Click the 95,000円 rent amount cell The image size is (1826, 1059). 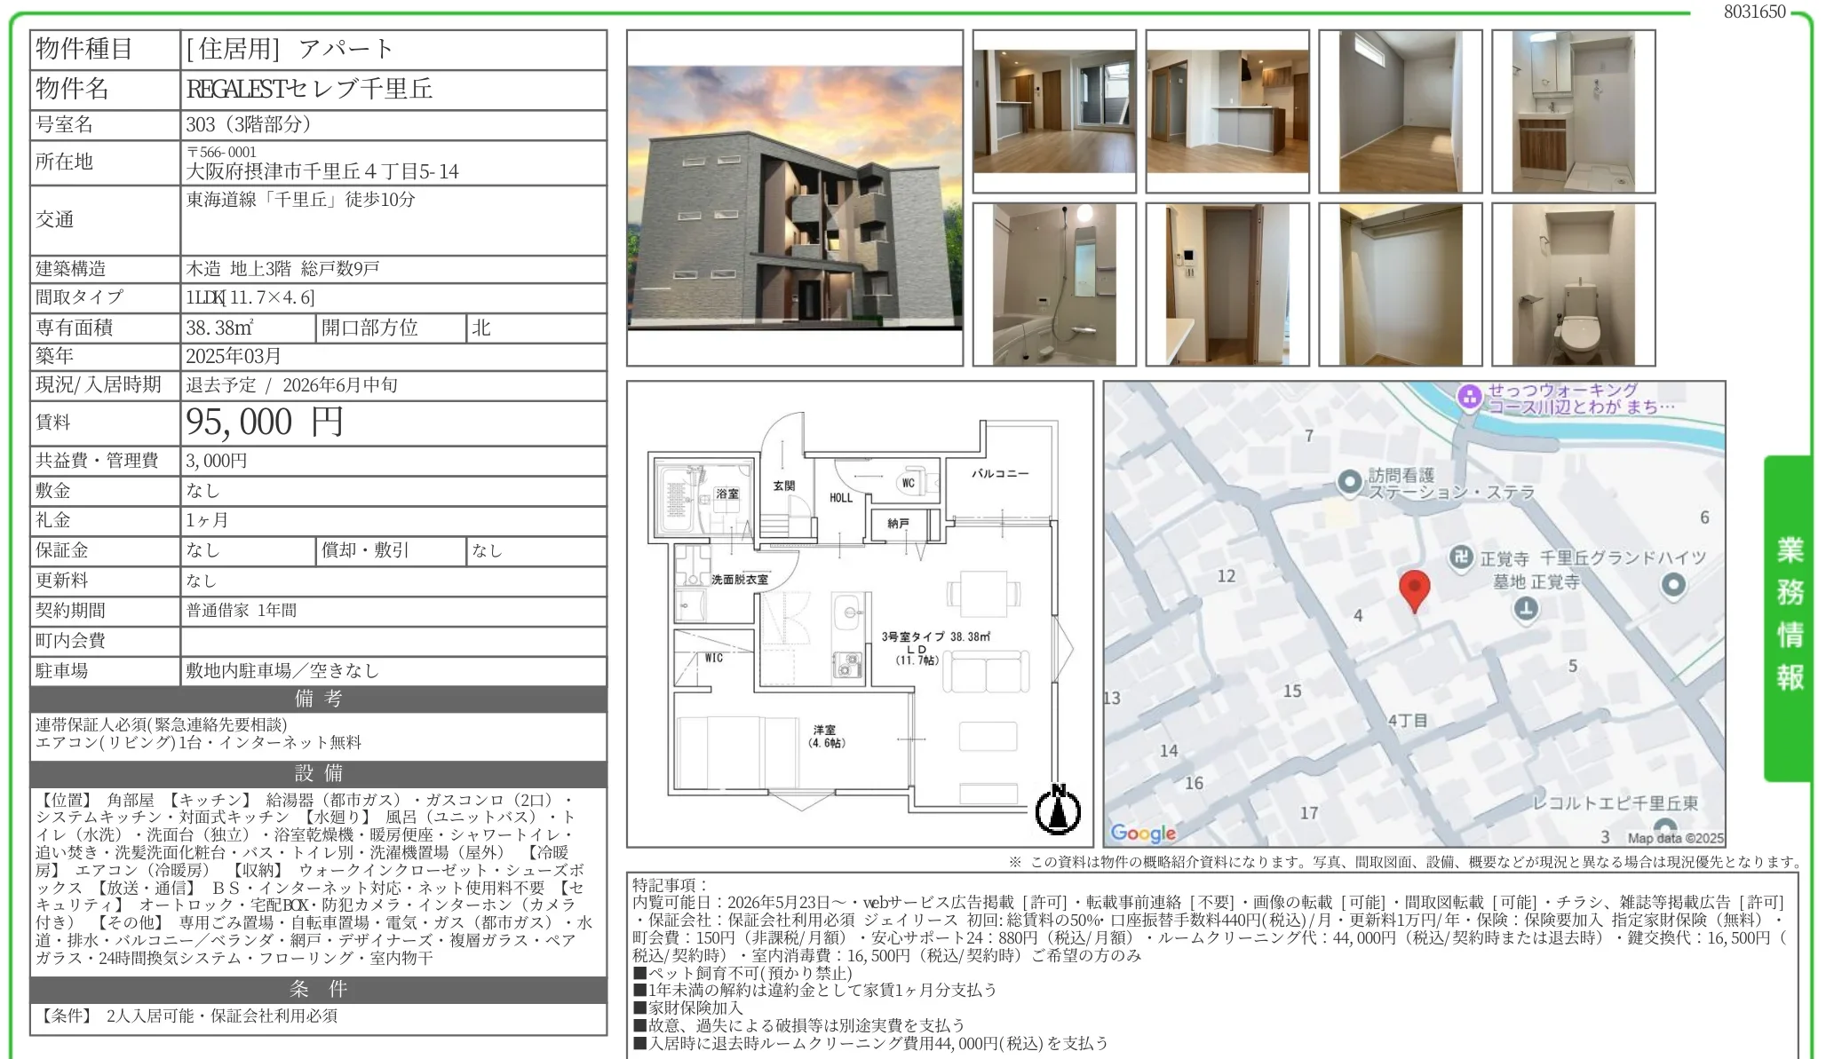click(x=266, y=423)
